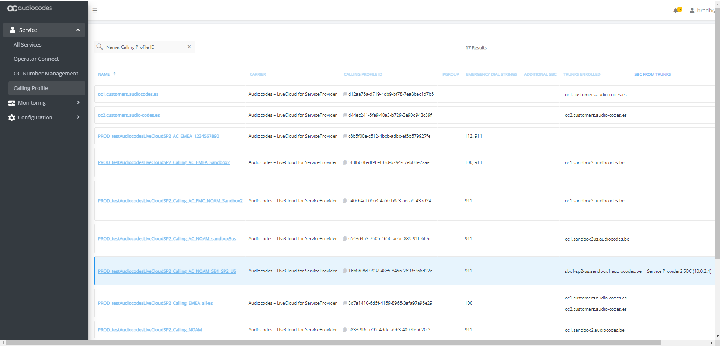Viewport: 720px width, 346px height.
Task: Expand the Monitoring sidebar section
Action: point(78,103)
